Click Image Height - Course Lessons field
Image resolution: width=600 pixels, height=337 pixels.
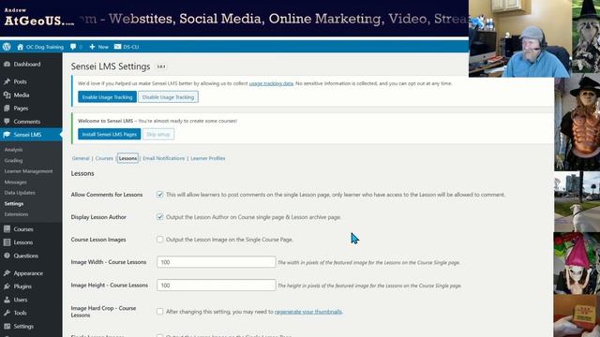(x=217, y=285)
